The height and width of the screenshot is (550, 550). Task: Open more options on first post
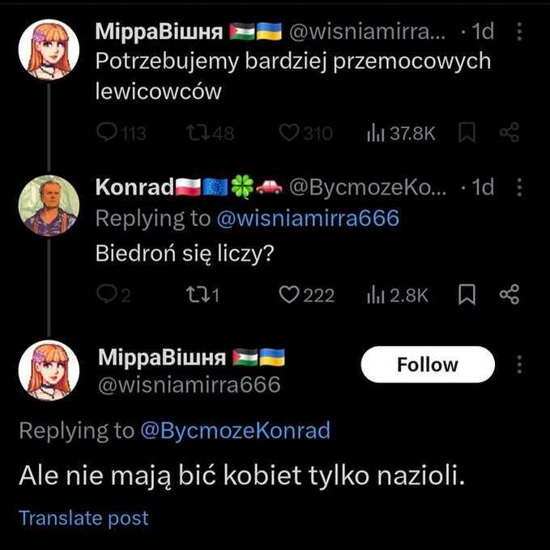(519, 32)
